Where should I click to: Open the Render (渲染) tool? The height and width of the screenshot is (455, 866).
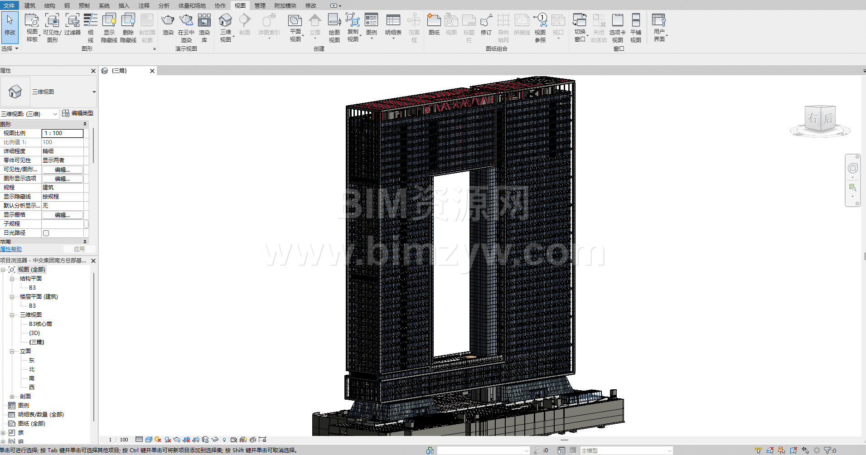pos(168,21)
